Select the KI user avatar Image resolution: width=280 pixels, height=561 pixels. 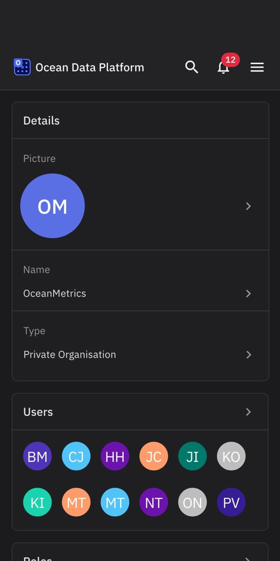point(37,502)
